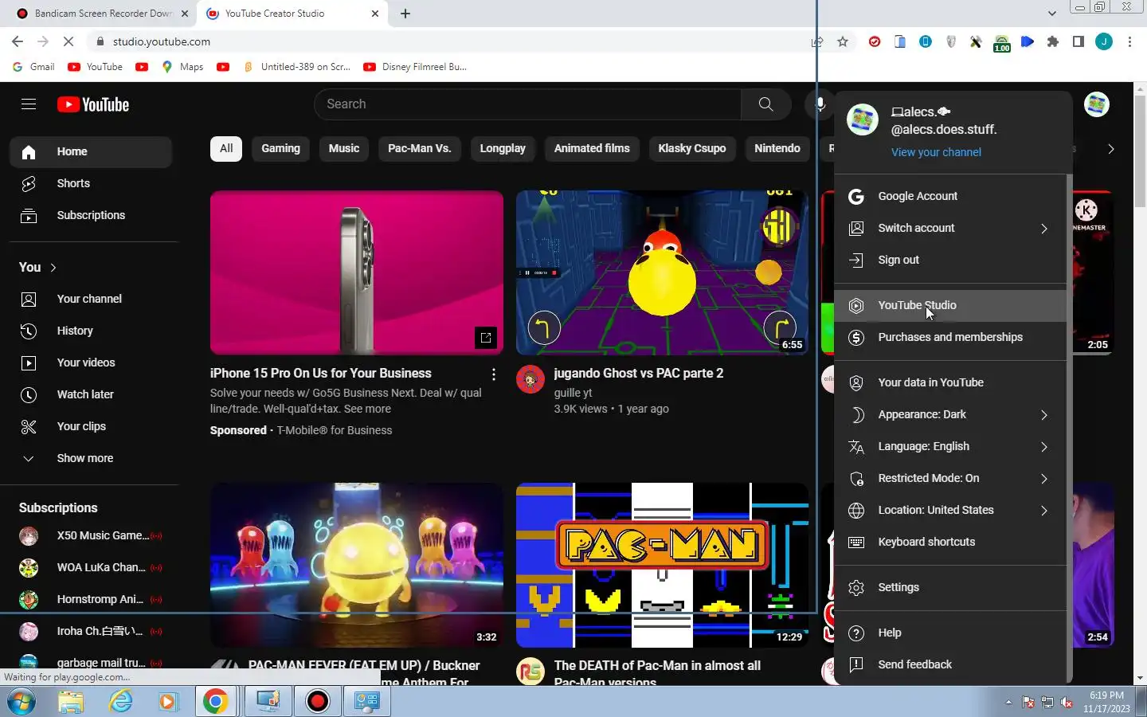
Task: Bookmark this page with star icon
Action: click(x=843, y=41)
